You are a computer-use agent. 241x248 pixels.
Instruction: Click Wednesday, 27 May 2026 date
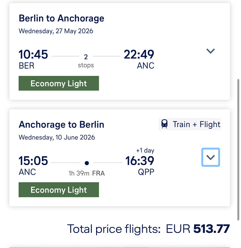click(56, 31)
